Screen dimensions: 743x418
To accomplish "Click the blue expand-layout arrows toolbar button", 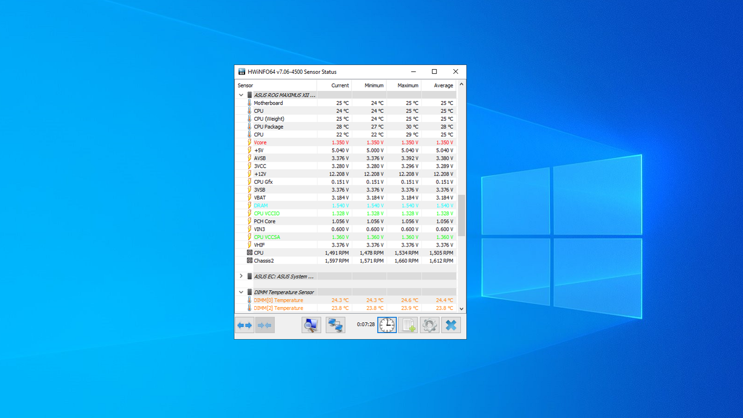I will tap(245, 325).
